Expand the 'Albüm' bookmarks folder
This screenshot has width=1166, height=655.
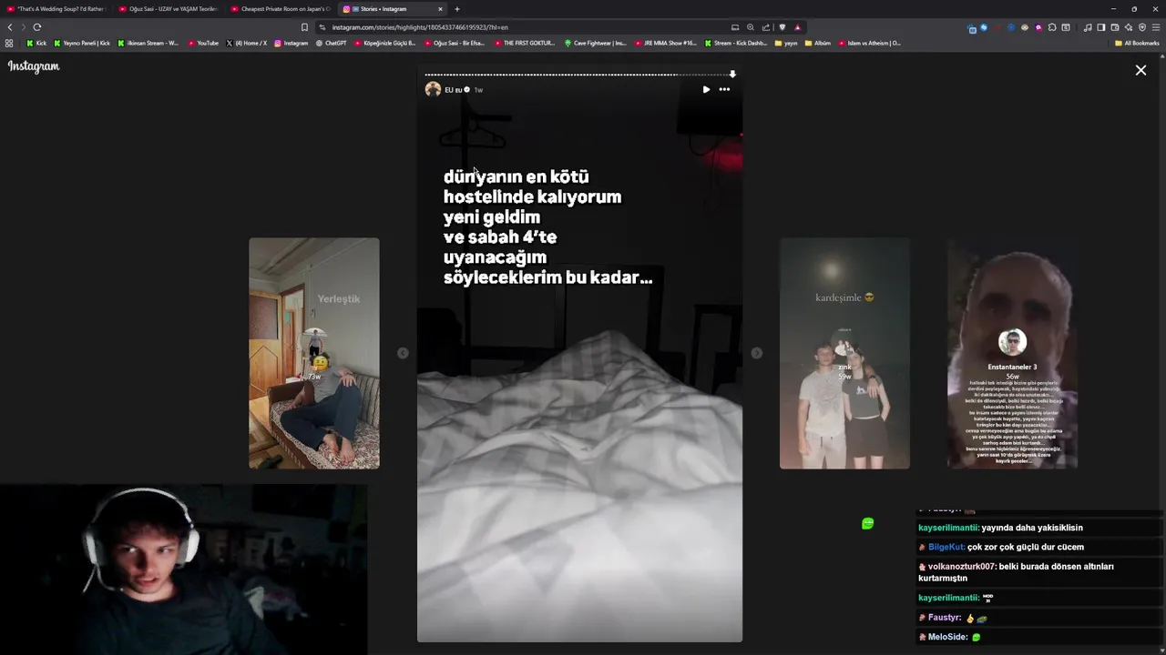click(x=817, y=43)
